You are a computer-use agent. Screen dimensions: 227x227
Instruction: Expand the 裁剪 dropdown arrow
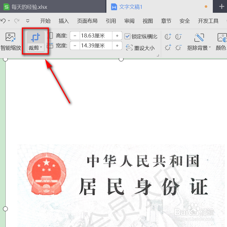pyautogui.click(x=41, y=47)
